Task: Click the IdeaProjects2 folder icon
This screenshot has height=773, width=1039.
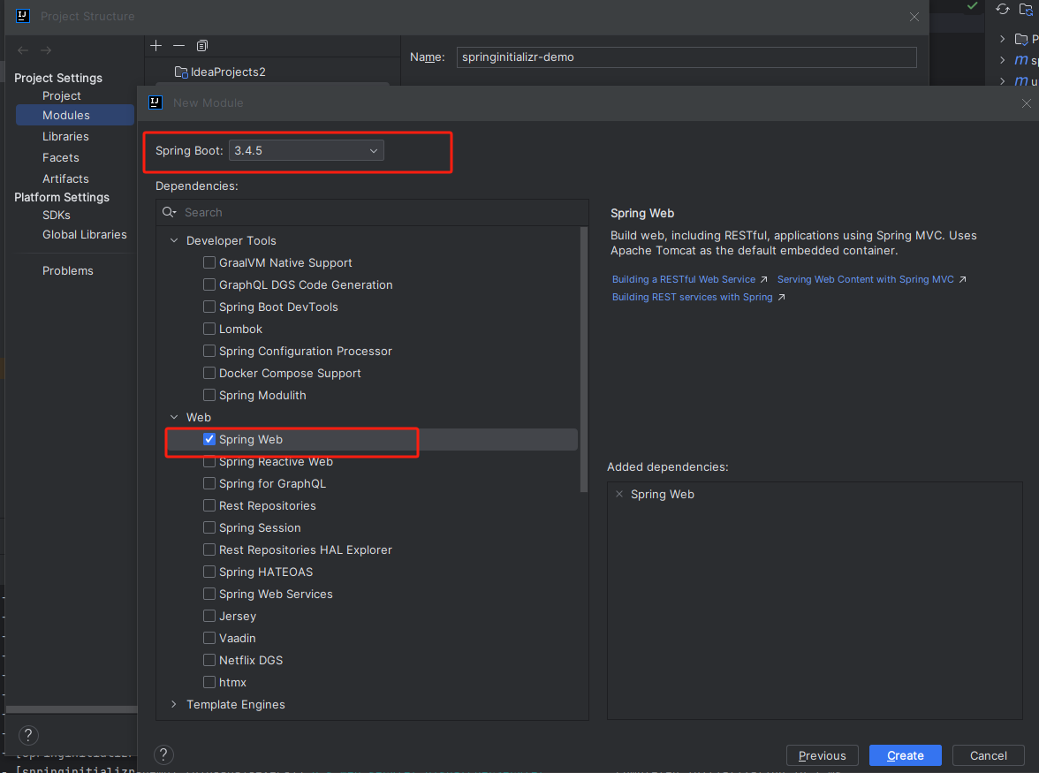Action: tap(181, 72)
